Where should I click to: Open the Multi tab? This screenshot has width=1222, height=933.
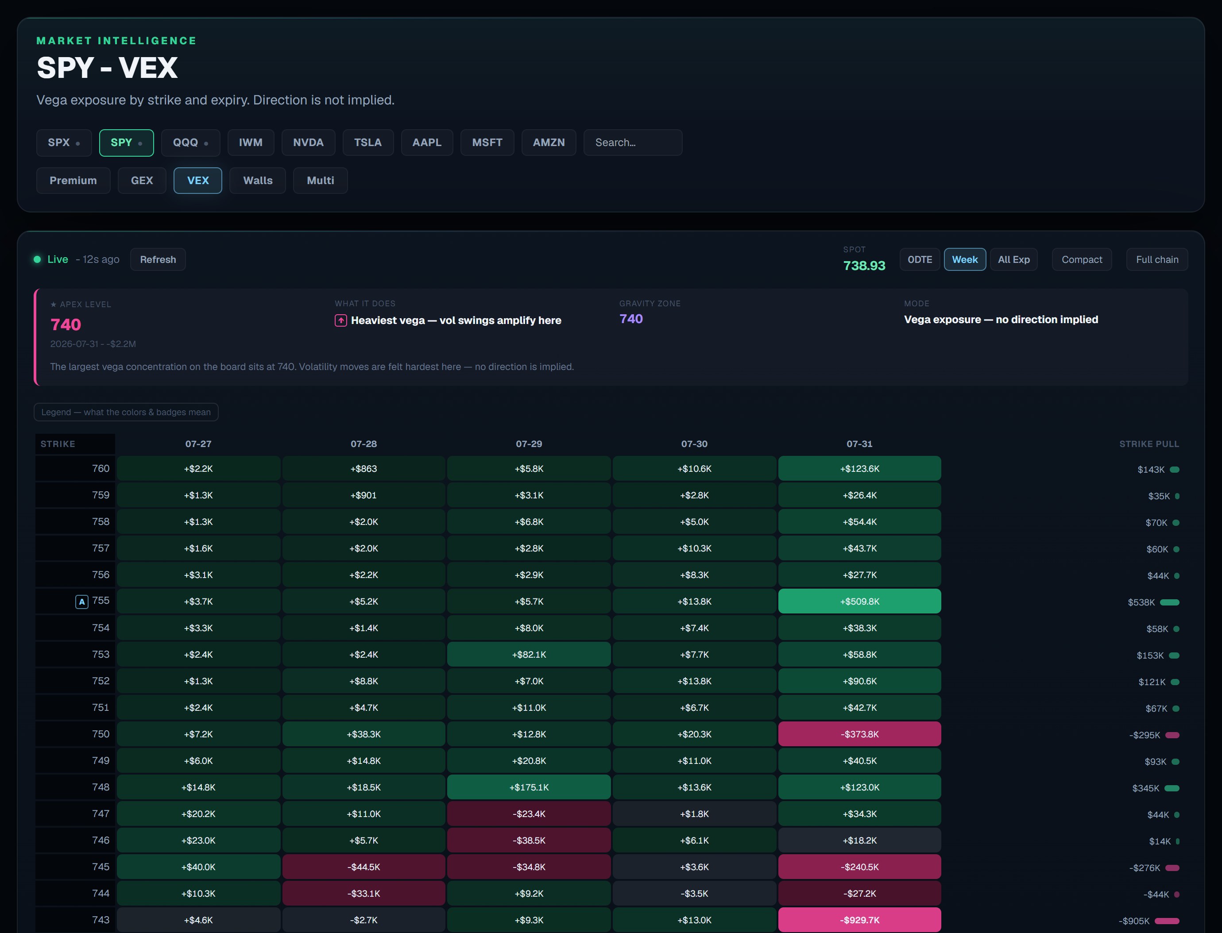(321, 181)
